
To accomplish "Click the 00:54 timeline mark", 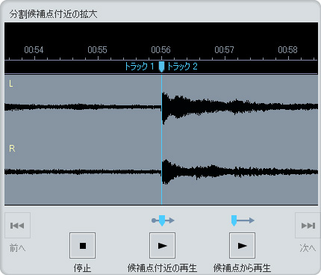I will [x=34, y=50].
